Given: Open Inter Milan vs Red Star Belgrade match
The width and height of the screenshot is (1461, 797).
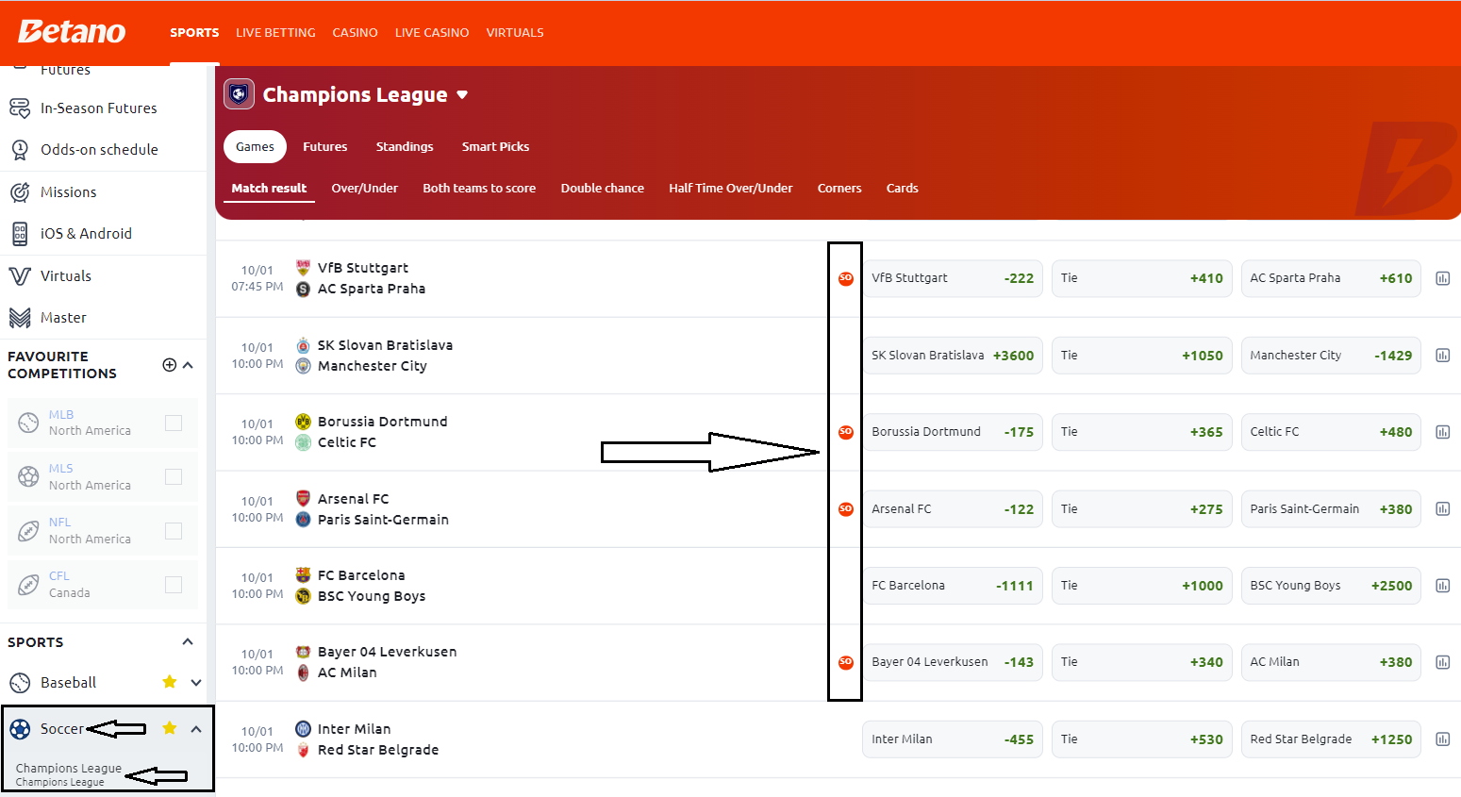Looking at the screenshot, I should [x=377, y=739].
